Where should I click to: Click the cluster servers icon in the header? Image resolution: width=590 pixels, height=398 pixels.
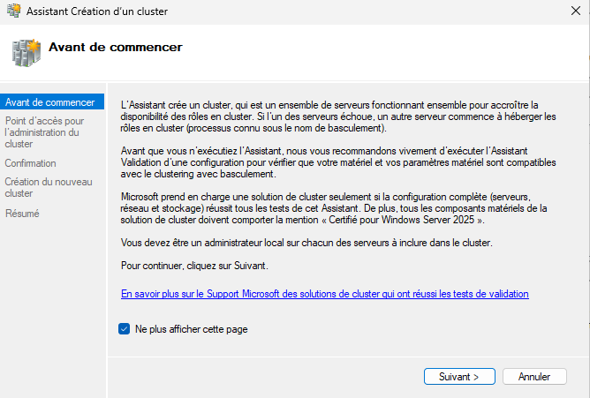coord(26,52)
